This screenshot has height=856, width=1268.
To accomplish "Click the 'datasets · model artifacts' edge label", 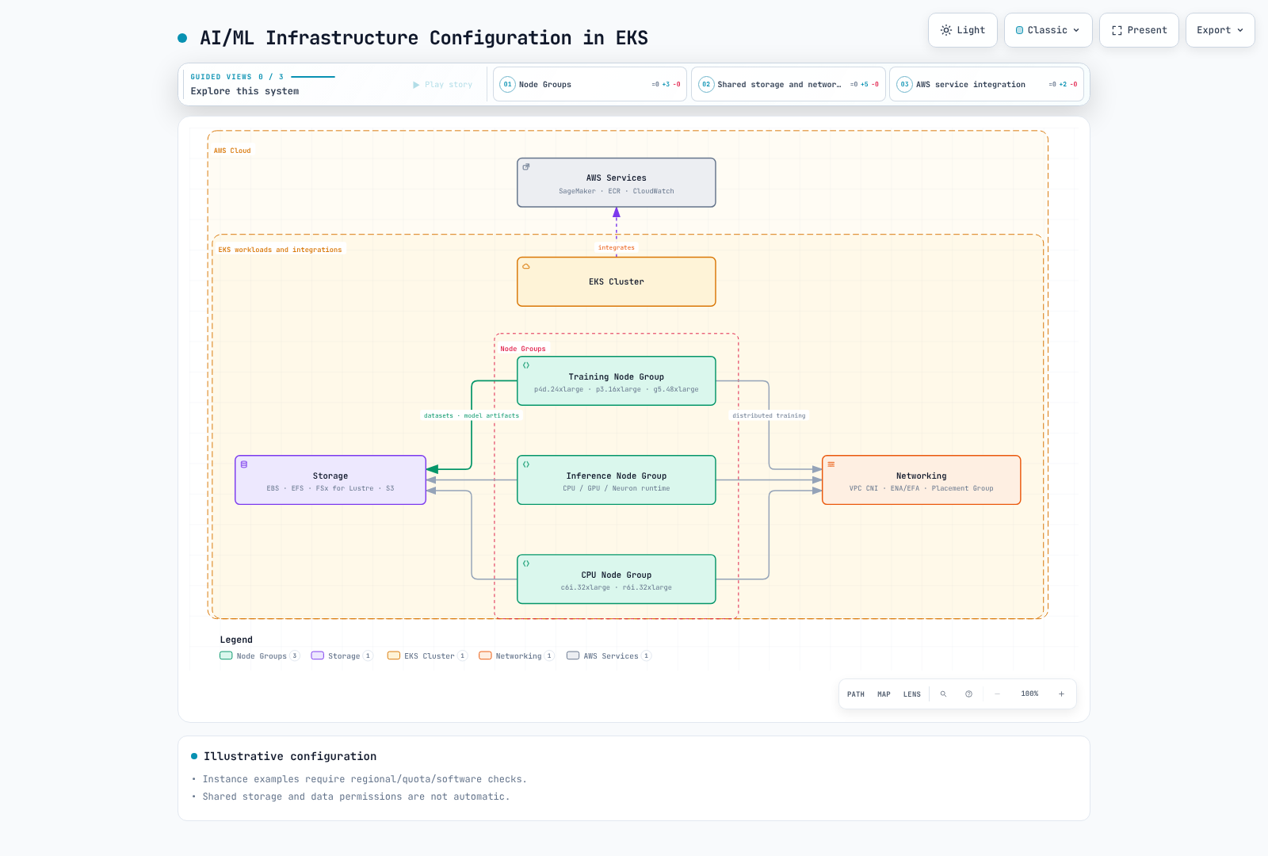I will [472, 416].
